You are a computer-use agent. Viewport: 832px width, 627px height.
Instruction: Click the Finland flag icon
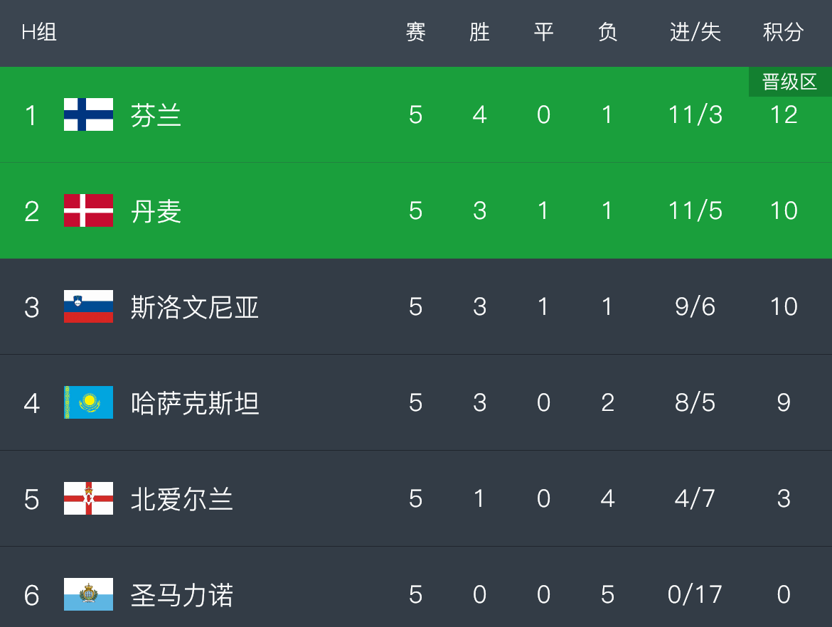[x=88, y=114]
